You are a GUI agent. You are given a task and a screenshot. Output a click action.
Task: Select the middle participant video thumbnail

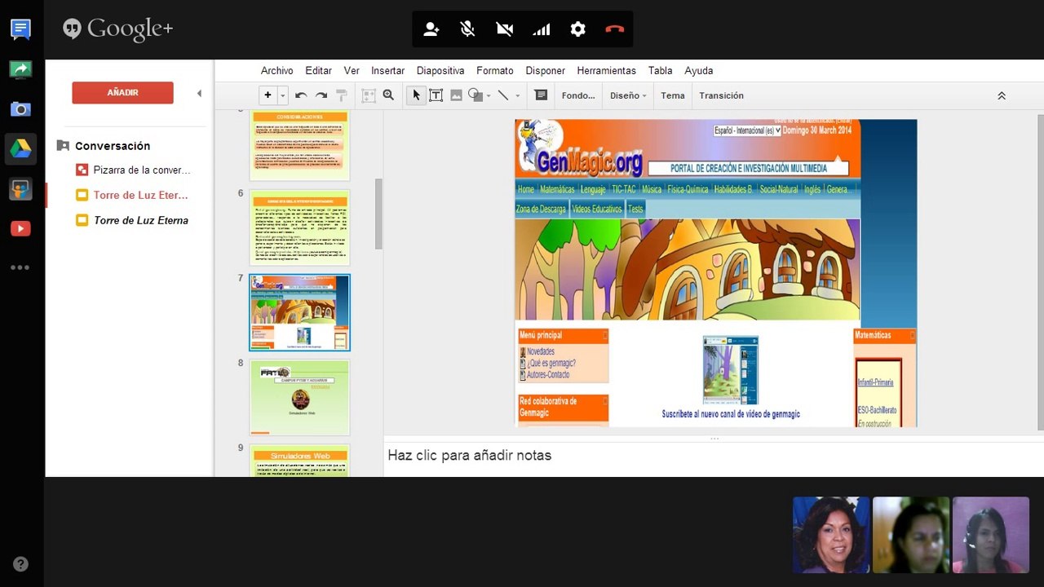coord(911,535)
